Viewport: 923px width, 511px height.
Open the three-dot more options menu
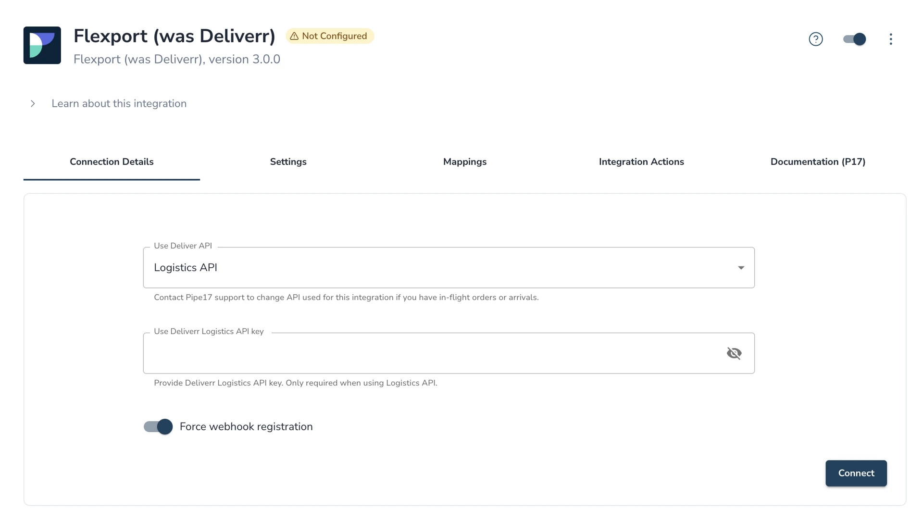coord(891,39)
